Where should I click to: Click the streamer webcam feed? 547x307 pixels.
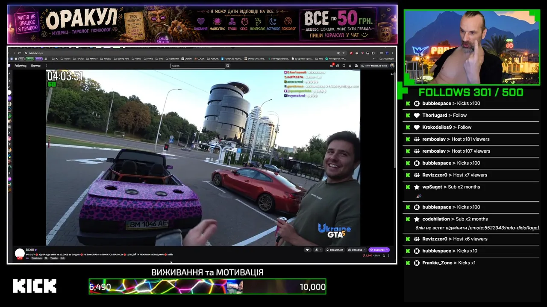point(472,47)
